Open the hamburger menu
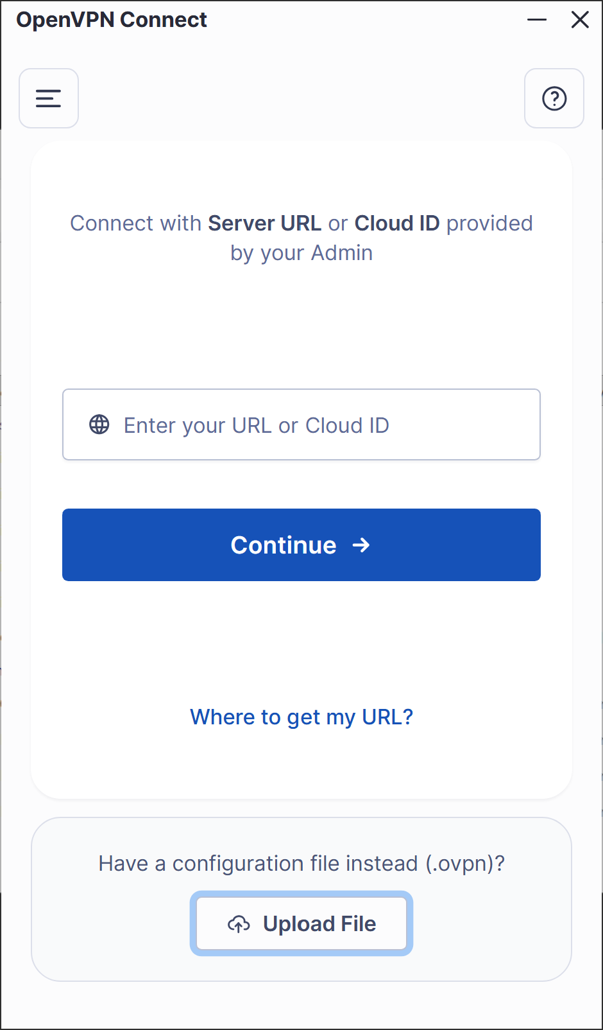The height and width of the screenshot is (1030, 603). [x=49, y=98]
